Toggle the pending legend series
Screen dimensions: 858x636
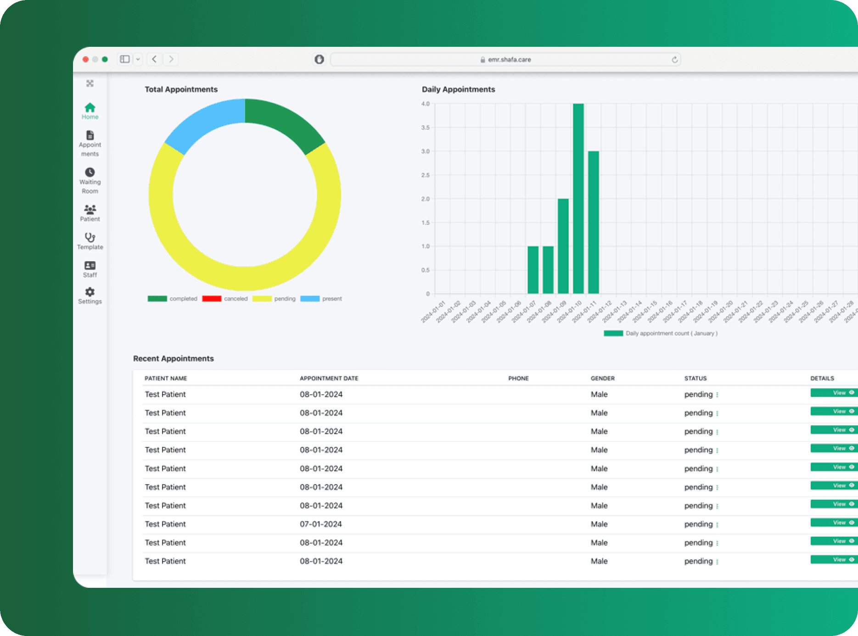coord(262,299)
